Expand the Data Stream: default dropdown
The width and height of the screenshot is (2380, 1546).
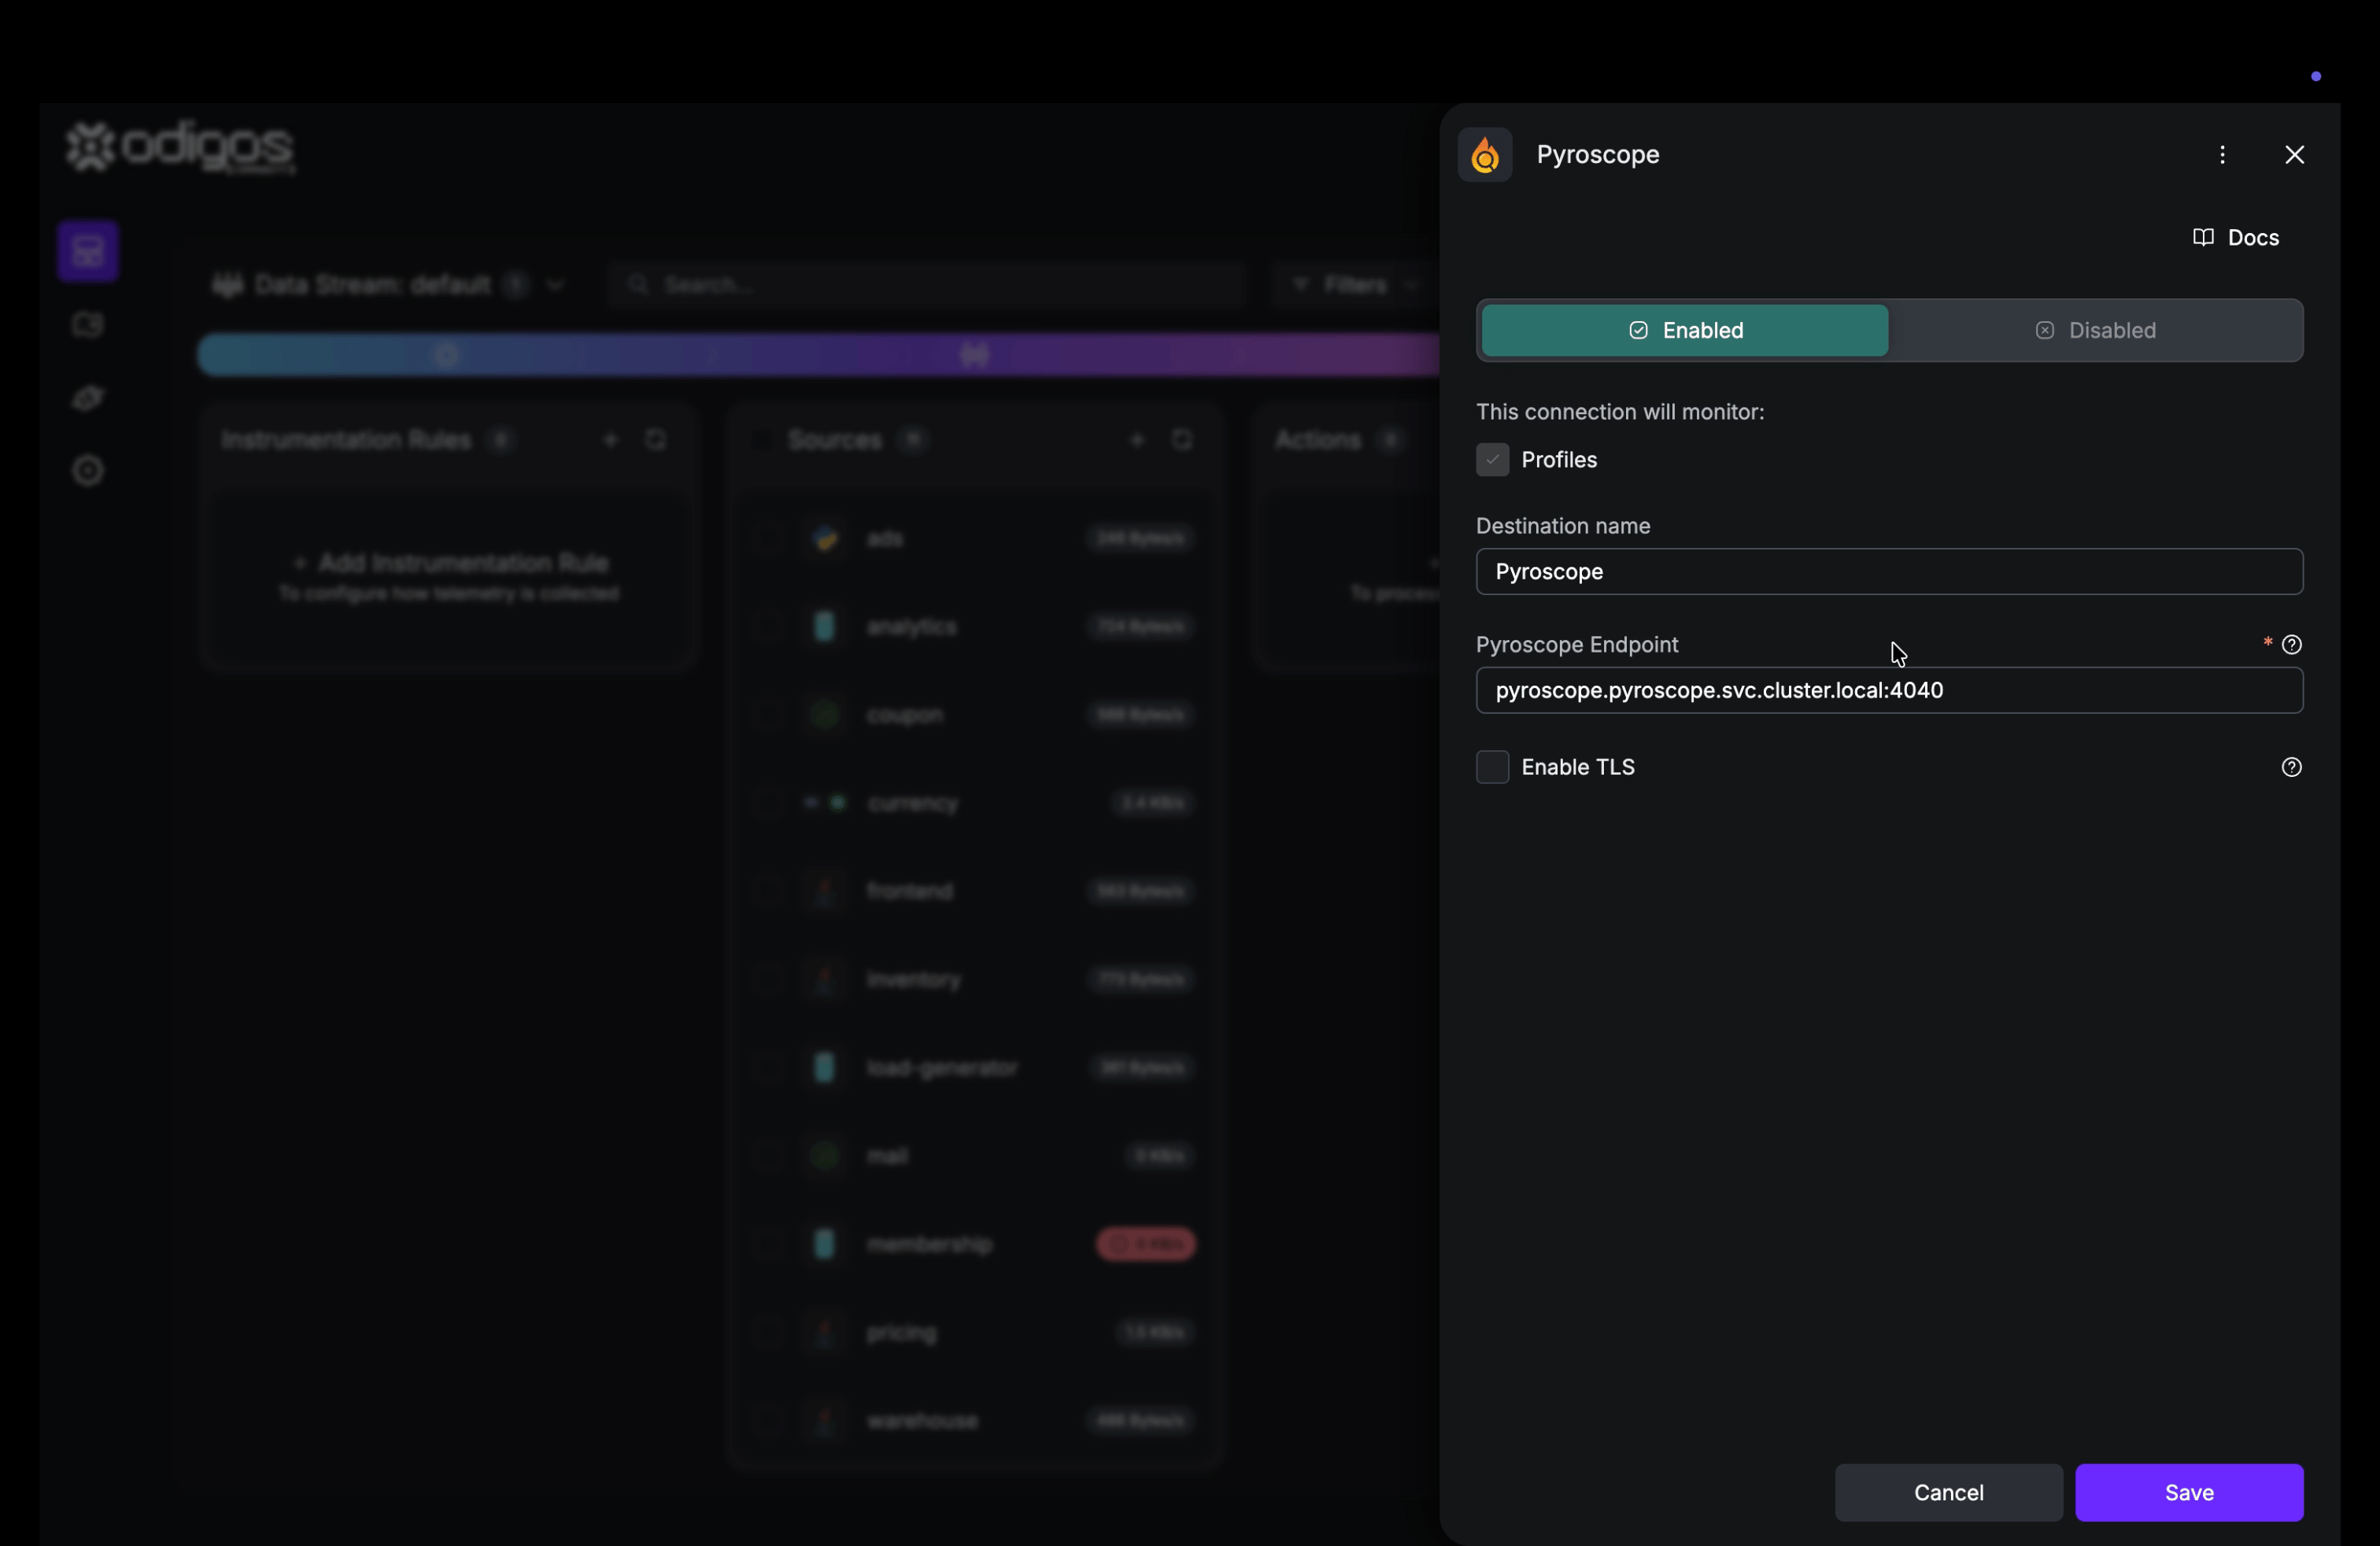click(389, 285)
